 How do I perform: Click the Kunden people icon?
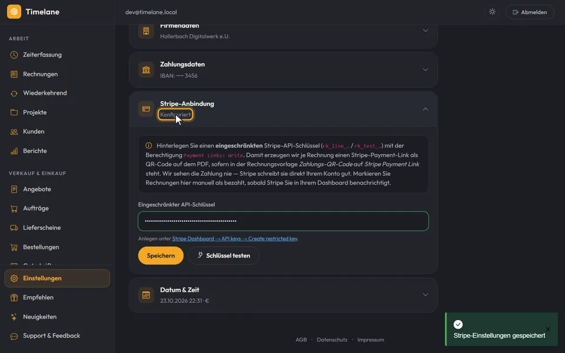pyautogui.click(x=14, y=131)
